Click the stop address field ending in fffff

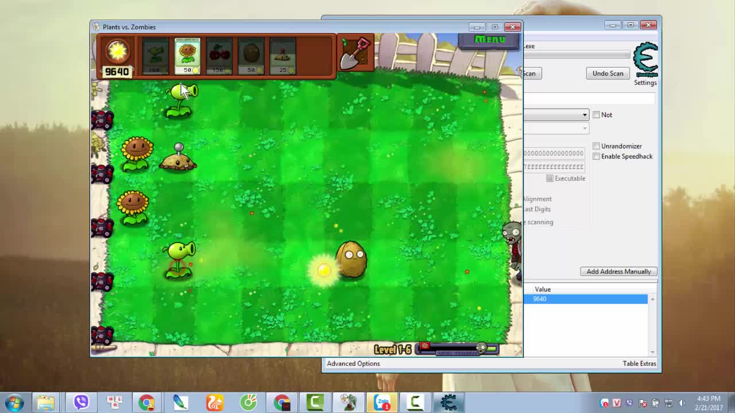tap(554, 166)
